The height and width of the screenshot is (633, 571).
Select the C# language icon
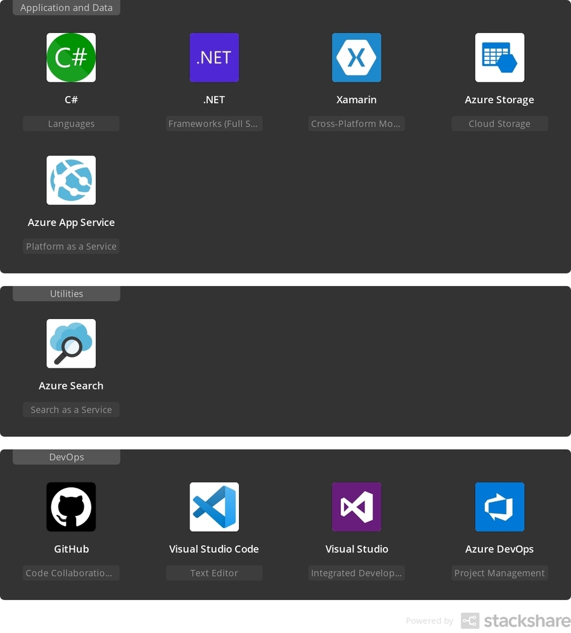(x=71, y=58)
